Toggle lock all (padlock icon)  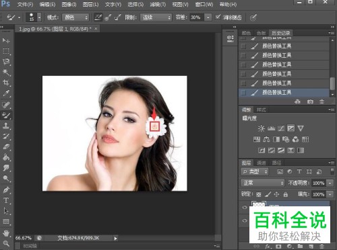coord(286,194)
